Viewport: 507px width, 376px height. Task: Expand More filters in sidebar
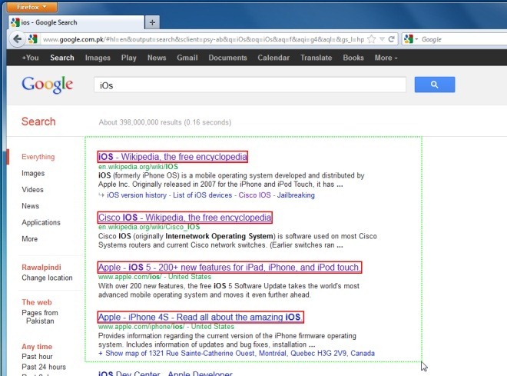click(30, 239)
